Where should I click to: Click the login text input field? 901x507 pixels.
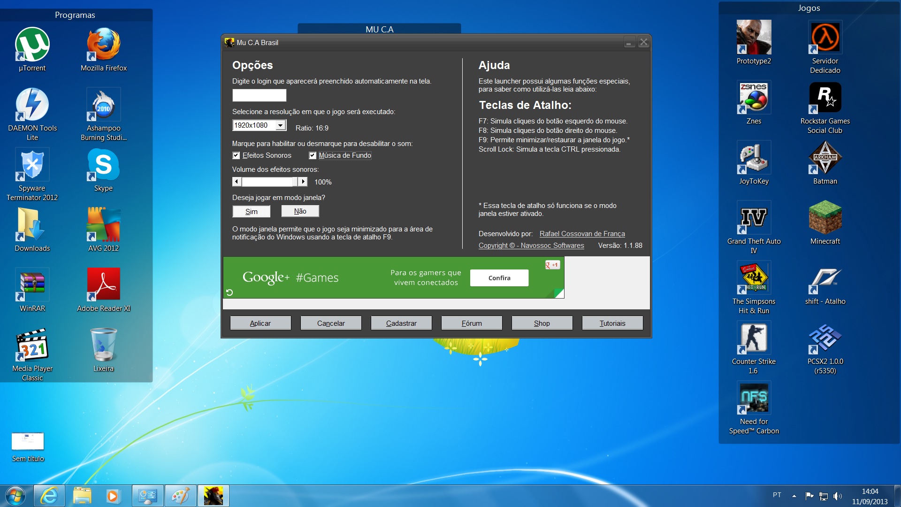click(259, 95)
